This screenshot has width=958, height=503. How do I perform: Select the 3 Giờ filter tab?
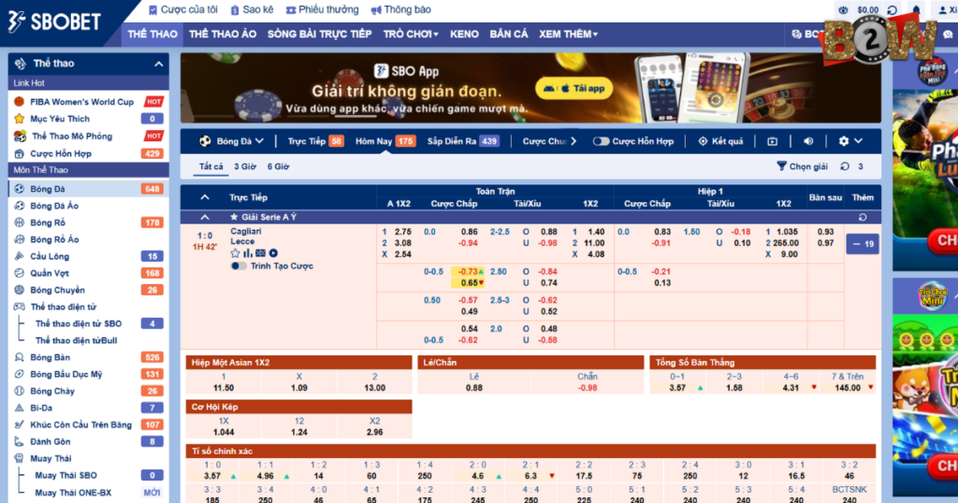[x=245, y=166]
